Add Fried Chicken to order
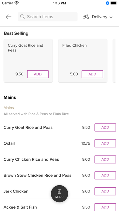Screen dimensions: 119x211 click(92, 74)
